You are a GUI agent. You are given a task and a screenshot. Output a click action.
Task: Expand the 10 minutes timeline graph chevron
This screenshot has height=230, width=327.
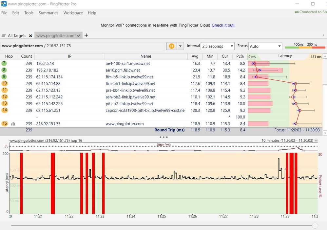316,140
